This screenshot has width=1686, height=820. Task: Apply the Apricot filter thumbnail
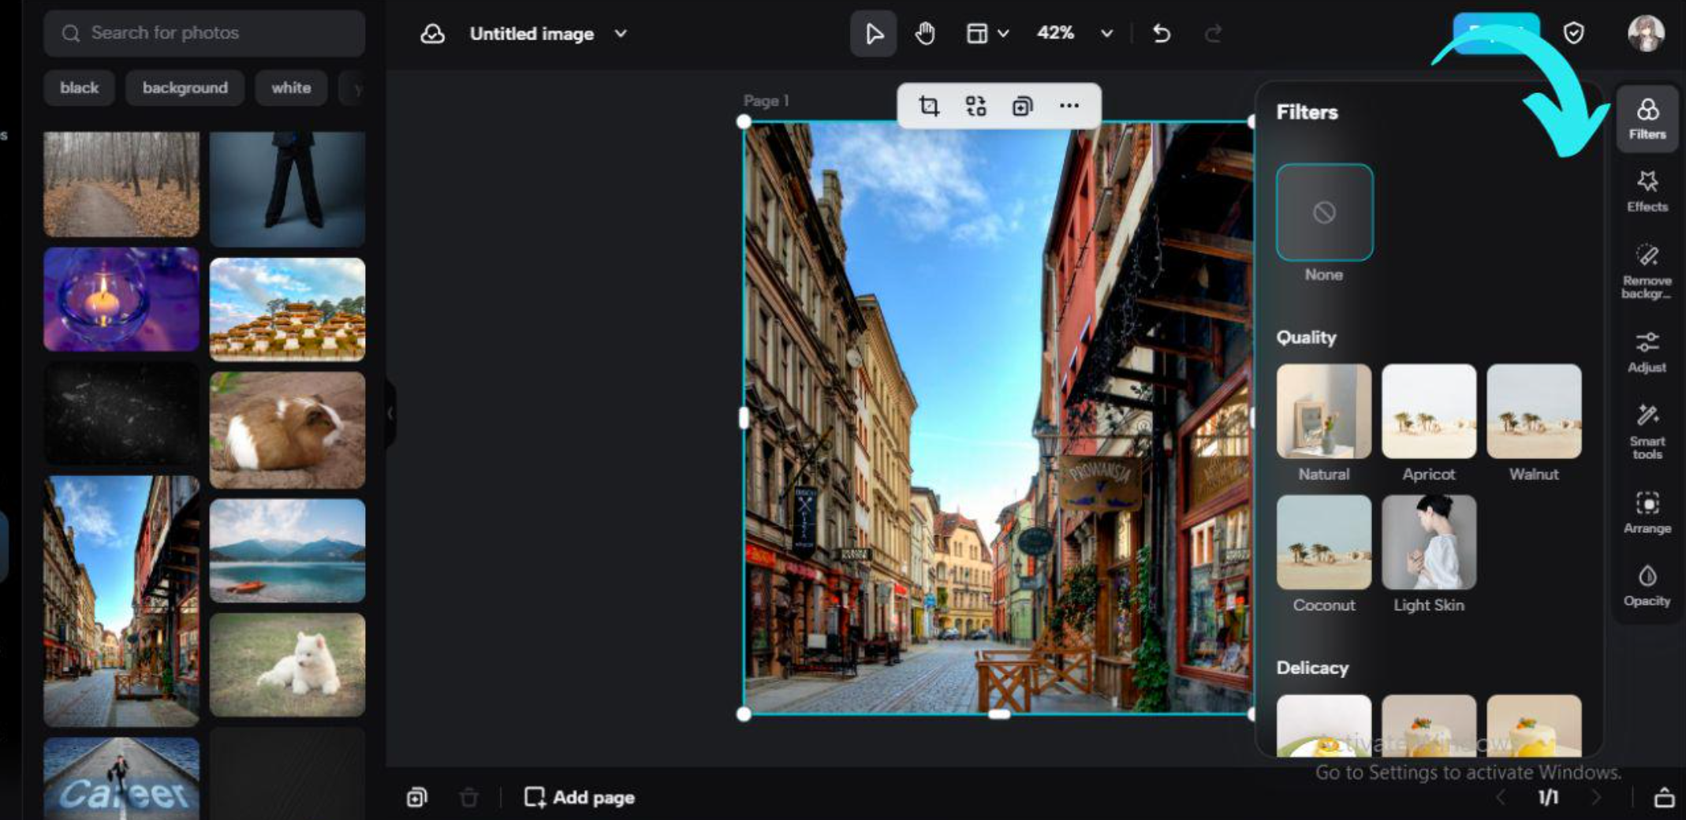click(x=1428, y=412)
